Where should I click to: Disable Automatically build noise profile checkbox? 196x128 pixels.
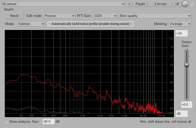tap(50, 24)
